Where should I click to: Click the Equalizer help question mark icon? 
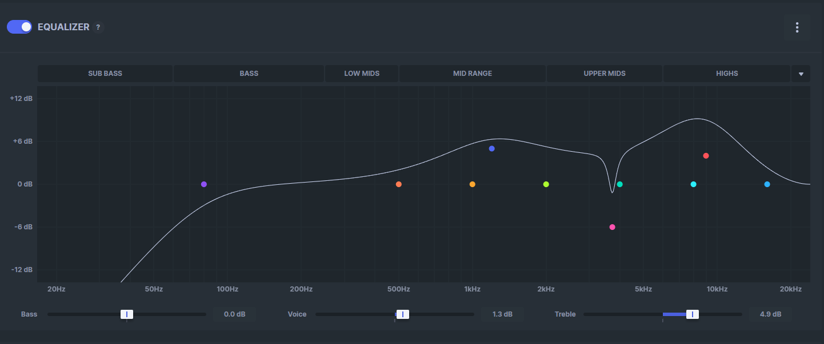(x=98, y=27)
